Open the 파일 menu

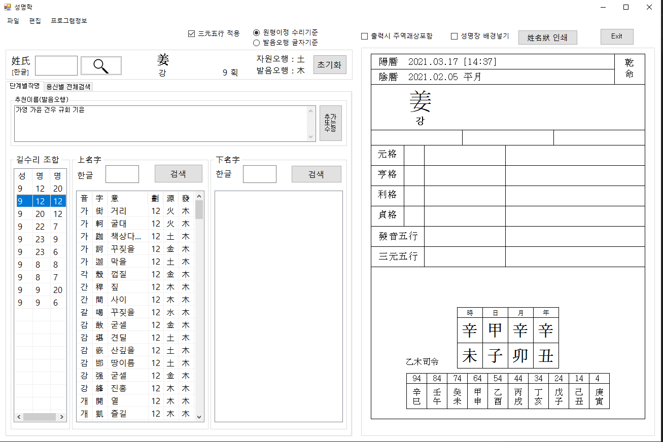(x=13, y=21)
